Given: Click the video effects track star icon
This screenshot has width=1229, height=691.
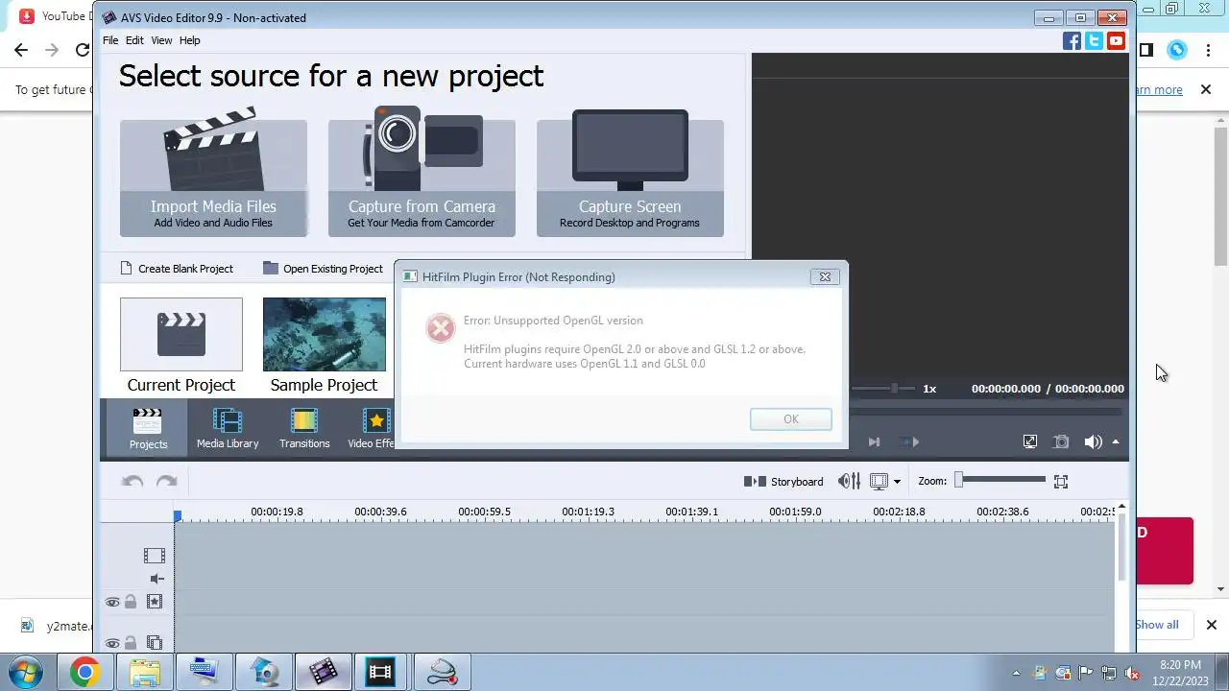Looking at the screenshot, I should tap(155, 602).
